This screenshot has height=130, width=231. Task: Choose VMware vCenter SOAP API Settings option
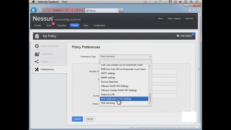coord(124,90)
